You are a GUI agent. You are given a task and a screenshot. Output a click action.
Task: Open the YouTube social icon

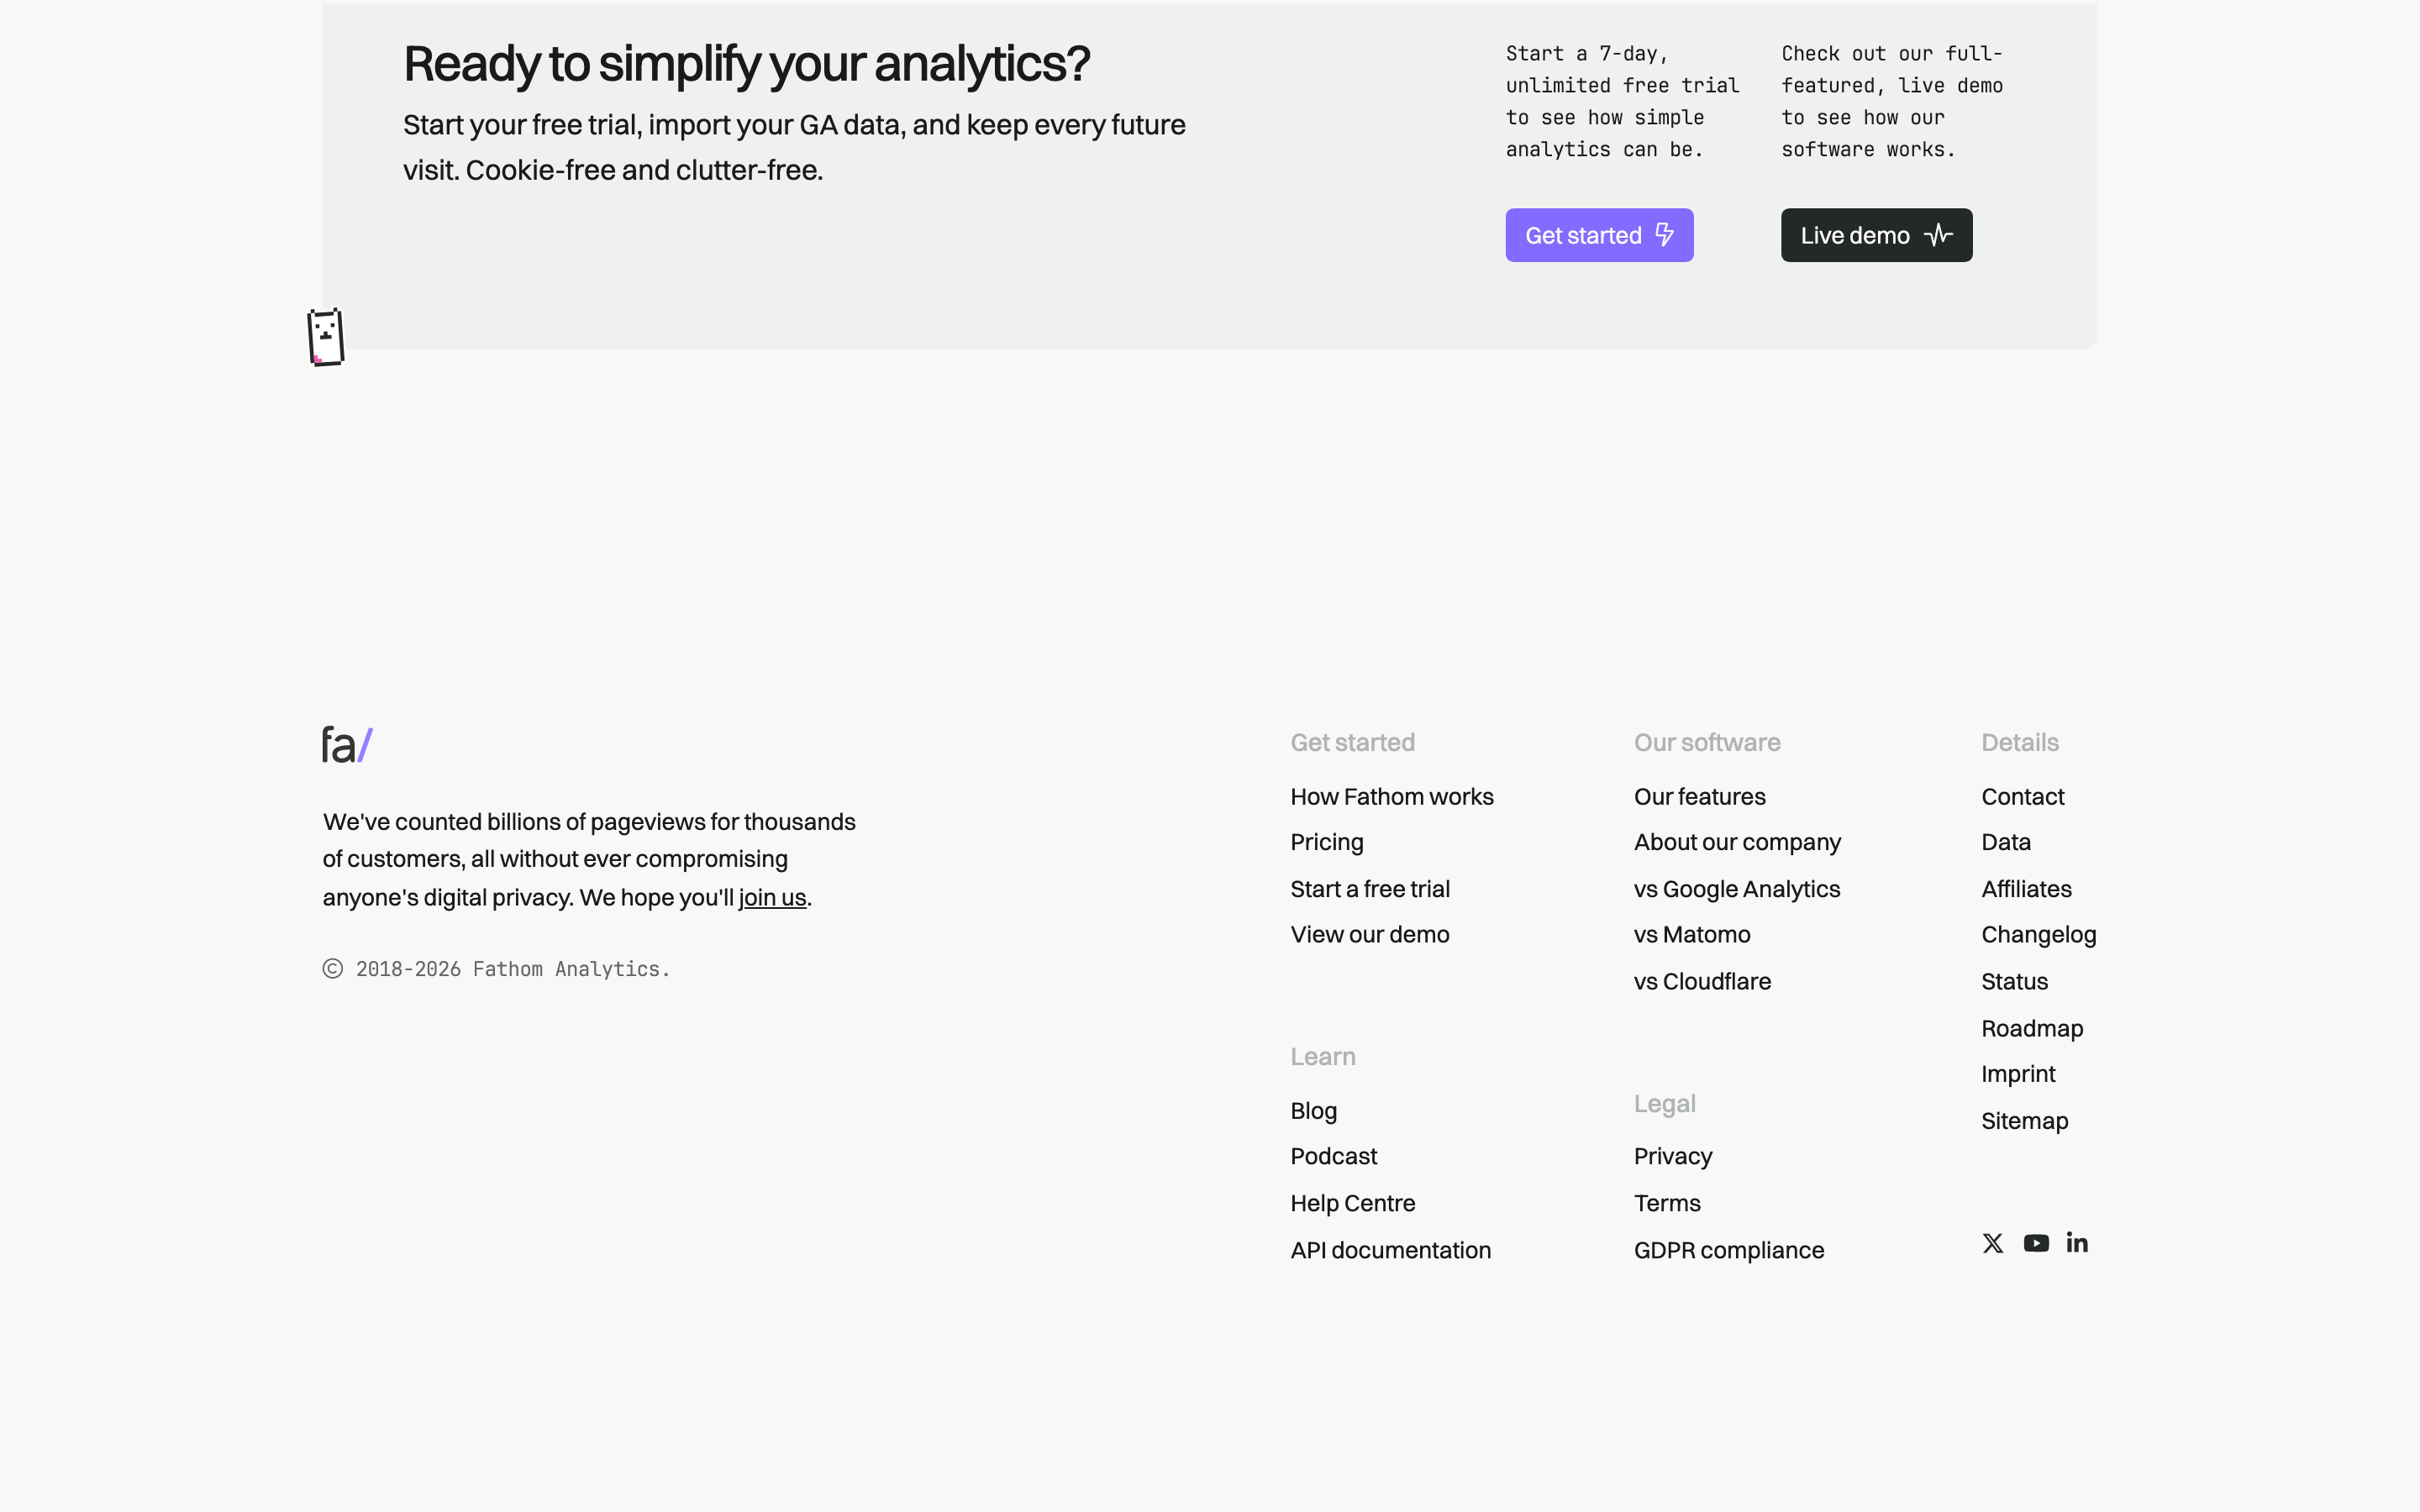(2036, 1243)
